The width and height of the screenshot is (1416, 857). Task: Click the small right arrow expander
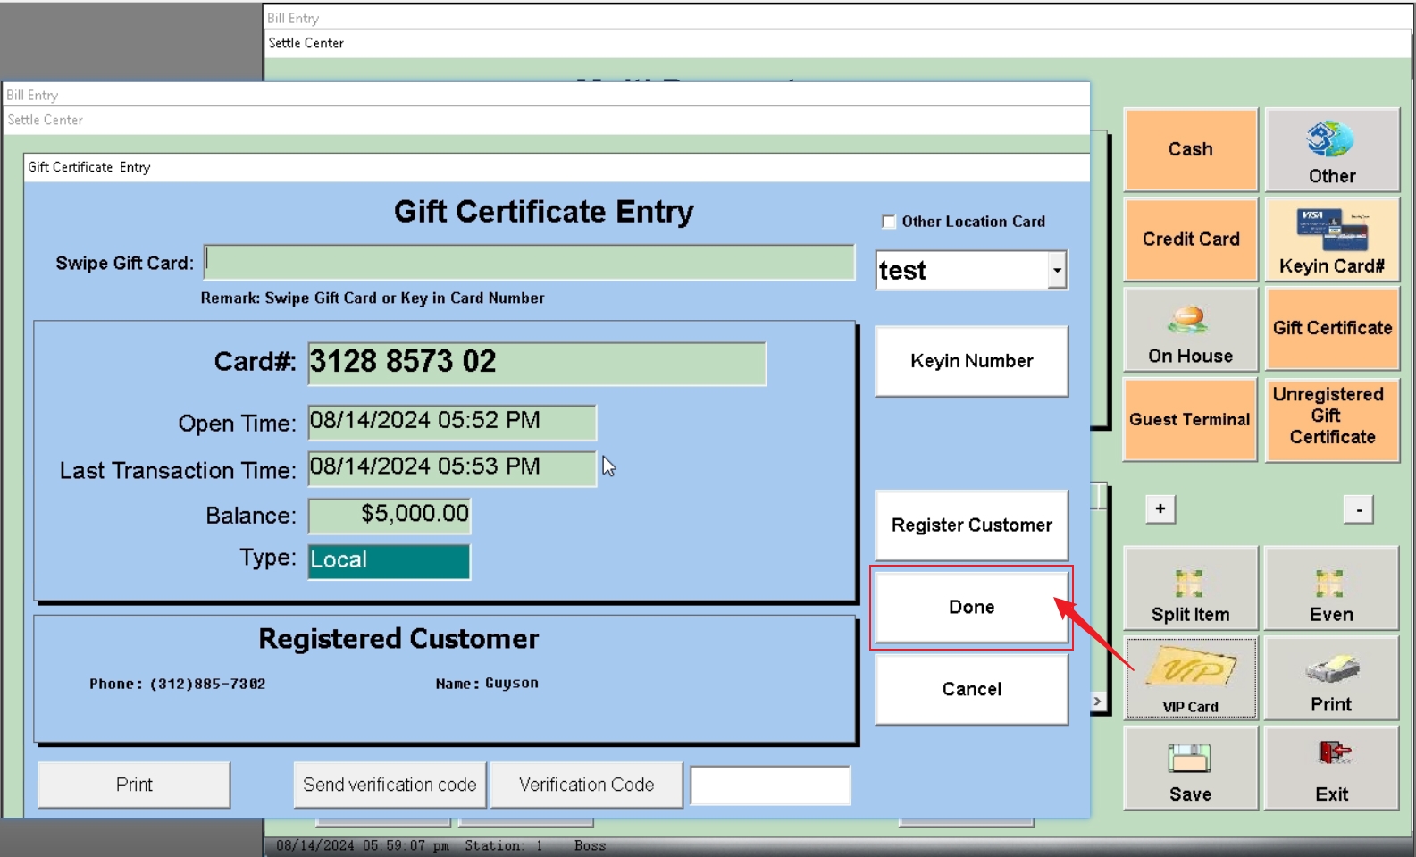point(1097,702)
